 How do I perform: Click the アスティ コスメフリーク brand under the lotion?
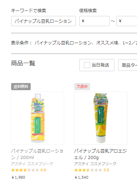[x=32, y=164]
